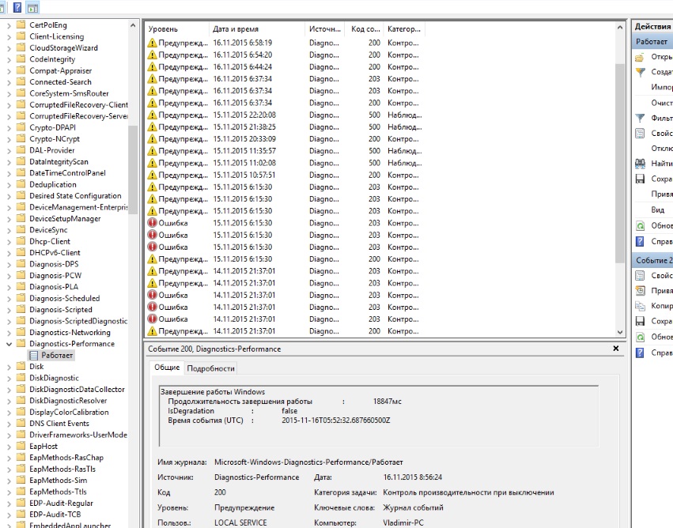Viewport: 673px width, 528px height.
Task: Click the Diagnosis-DPS folder icon
Action: (x=21, y=264)
